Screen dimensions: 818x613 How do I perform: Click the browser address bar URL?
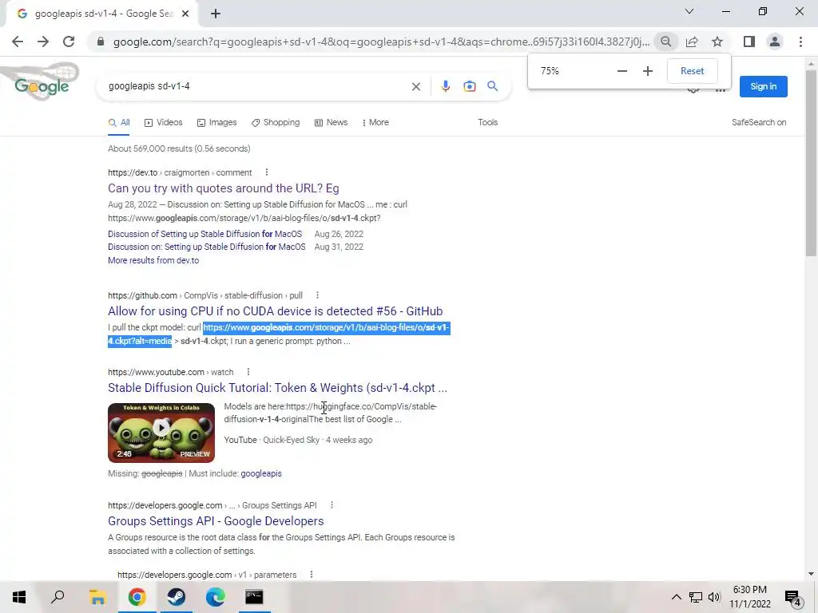381,42
